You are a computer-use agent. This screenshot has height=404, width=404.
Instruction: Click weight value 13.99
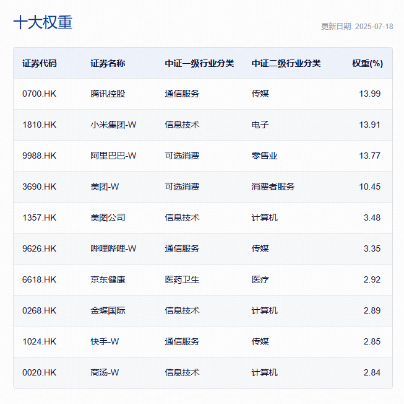(370, 94)
